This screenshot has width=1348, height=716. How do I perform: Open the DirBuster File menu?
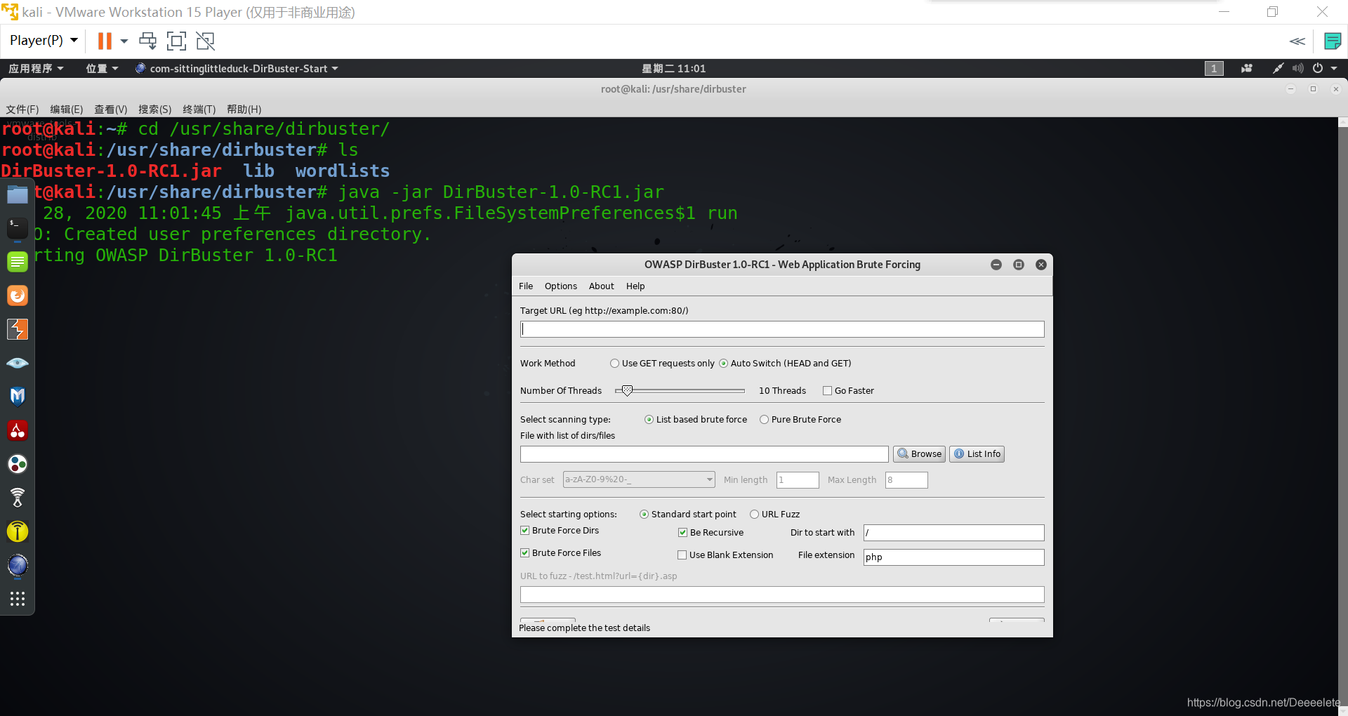[x=526, y=286]
